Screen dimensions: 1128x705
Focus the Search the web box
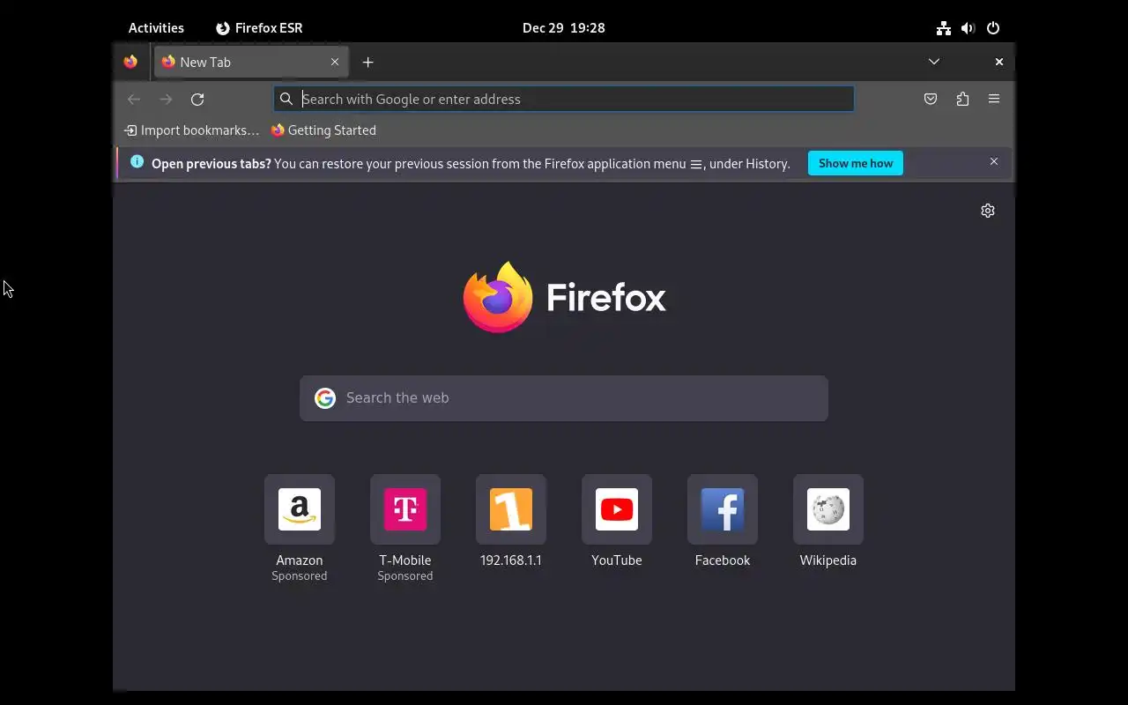coord(564,398)
